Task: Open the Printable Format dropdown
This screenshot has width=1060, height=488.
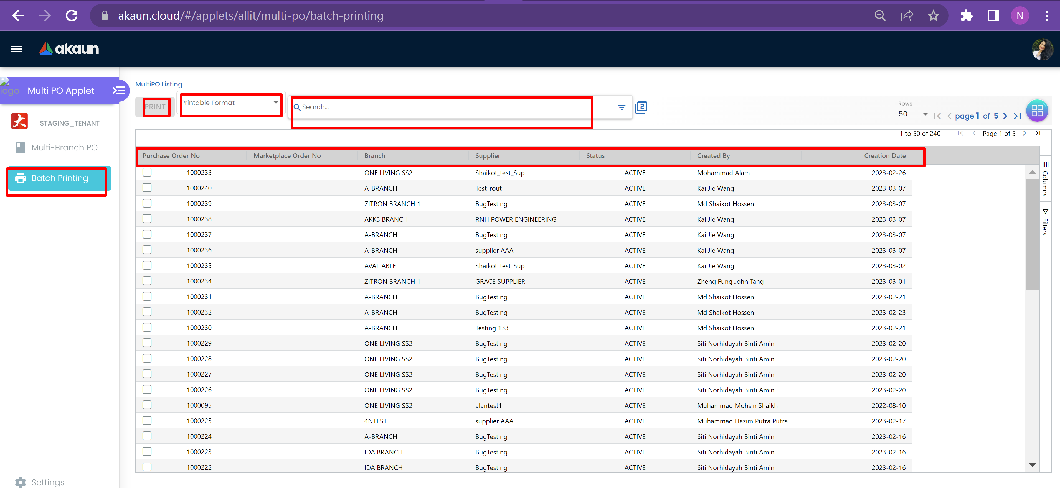Action: coord(230,103)
